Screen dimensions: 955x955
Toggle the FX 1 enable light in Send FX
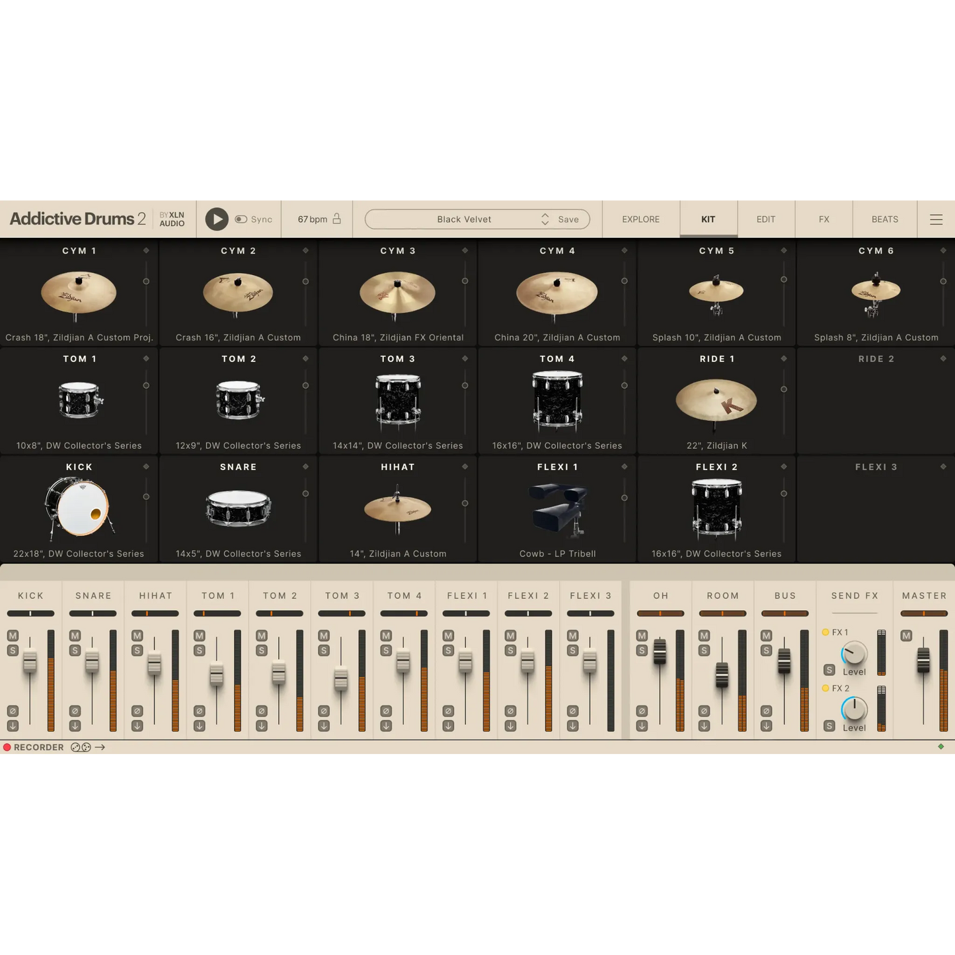click(x=825, y=632)
